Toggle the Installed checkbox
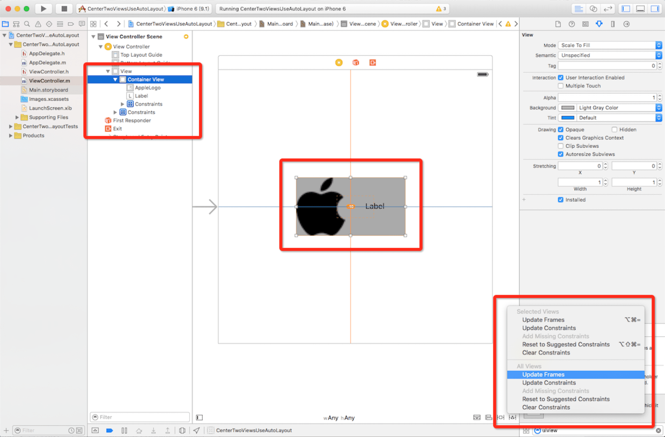 pos(561,200)
